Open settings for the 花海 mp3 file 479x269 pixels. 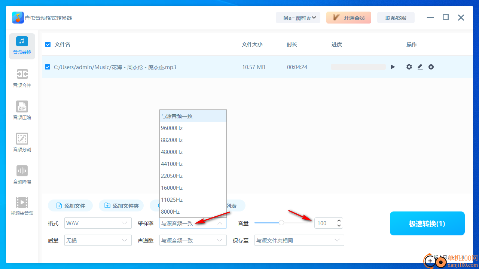[x=409, y=67]
